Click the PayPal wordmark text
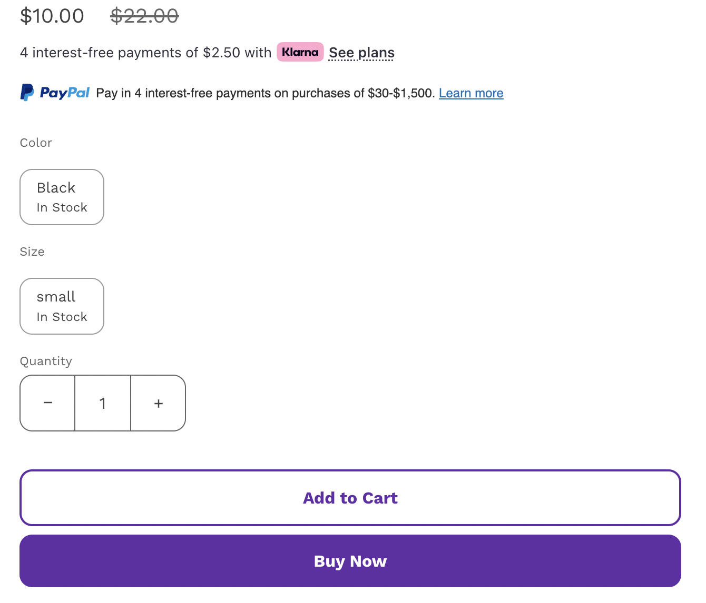The height and width of the screenshot is (603, 706). (65, 93)
